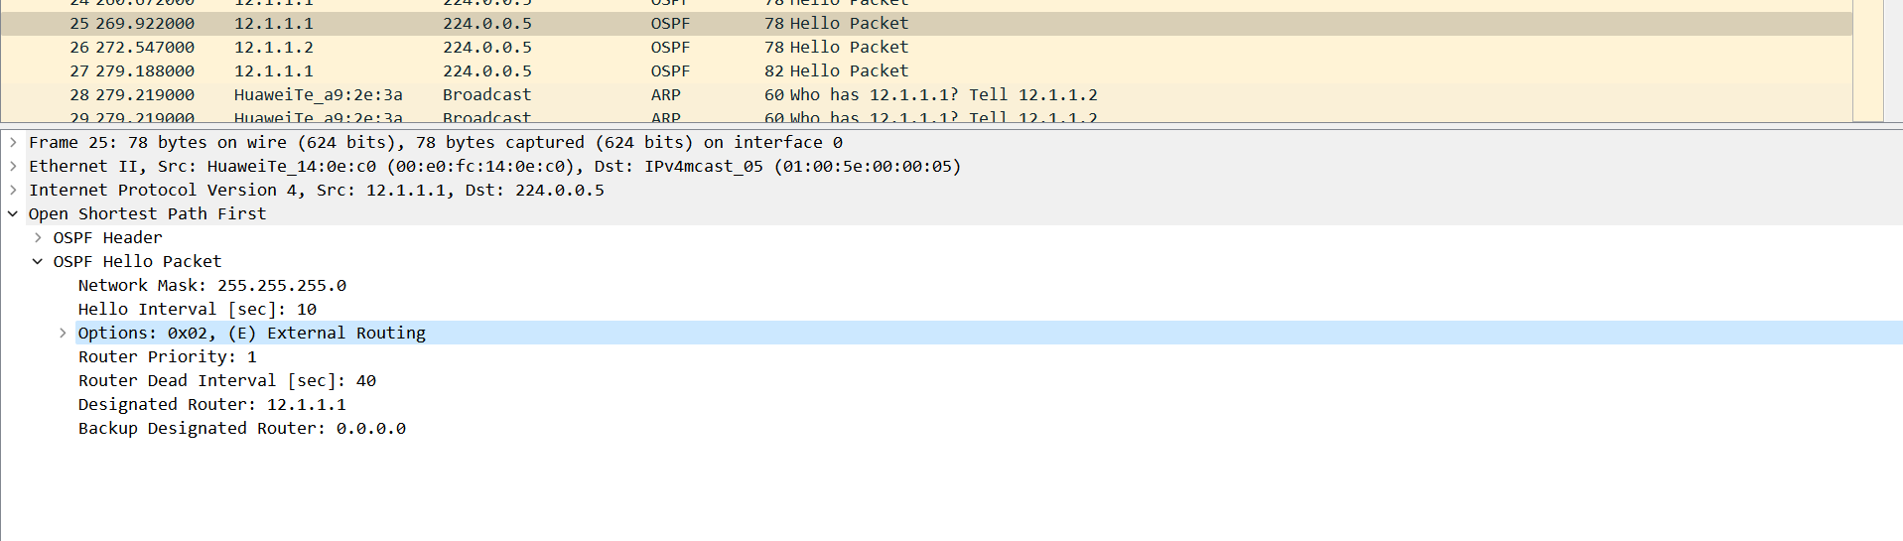Collapse the Open Shortest Path First tree
This screenshot has height=541, width=1903.
pos(13,214)
